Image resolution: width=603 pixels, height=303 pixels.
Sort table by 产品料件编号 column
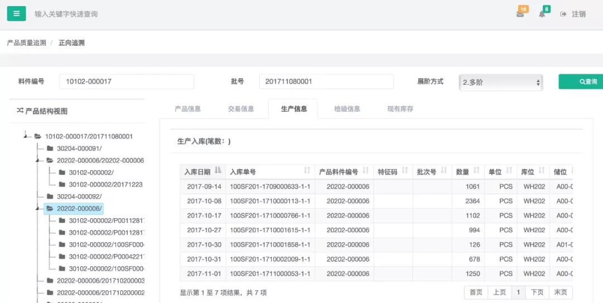(x=344, y=171)
